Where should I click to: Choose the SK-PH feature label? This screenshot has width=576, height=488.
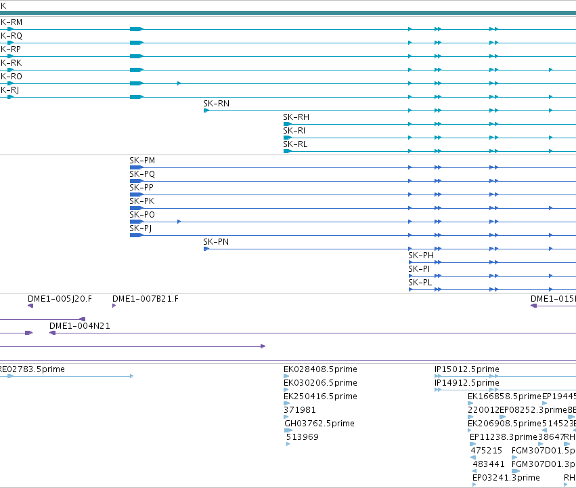(421, 256)
